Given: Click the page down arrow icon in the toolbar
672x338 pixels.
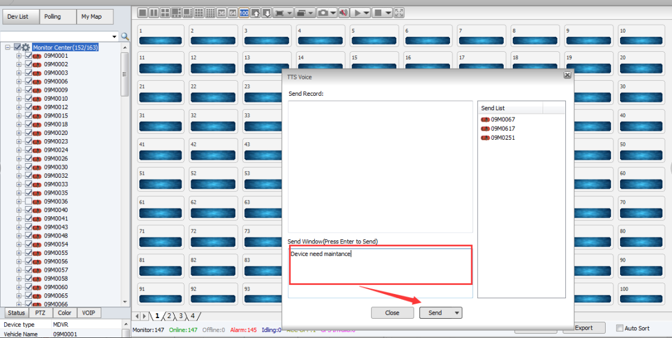Looking at the screenshot, I should [x=267, y=13].
